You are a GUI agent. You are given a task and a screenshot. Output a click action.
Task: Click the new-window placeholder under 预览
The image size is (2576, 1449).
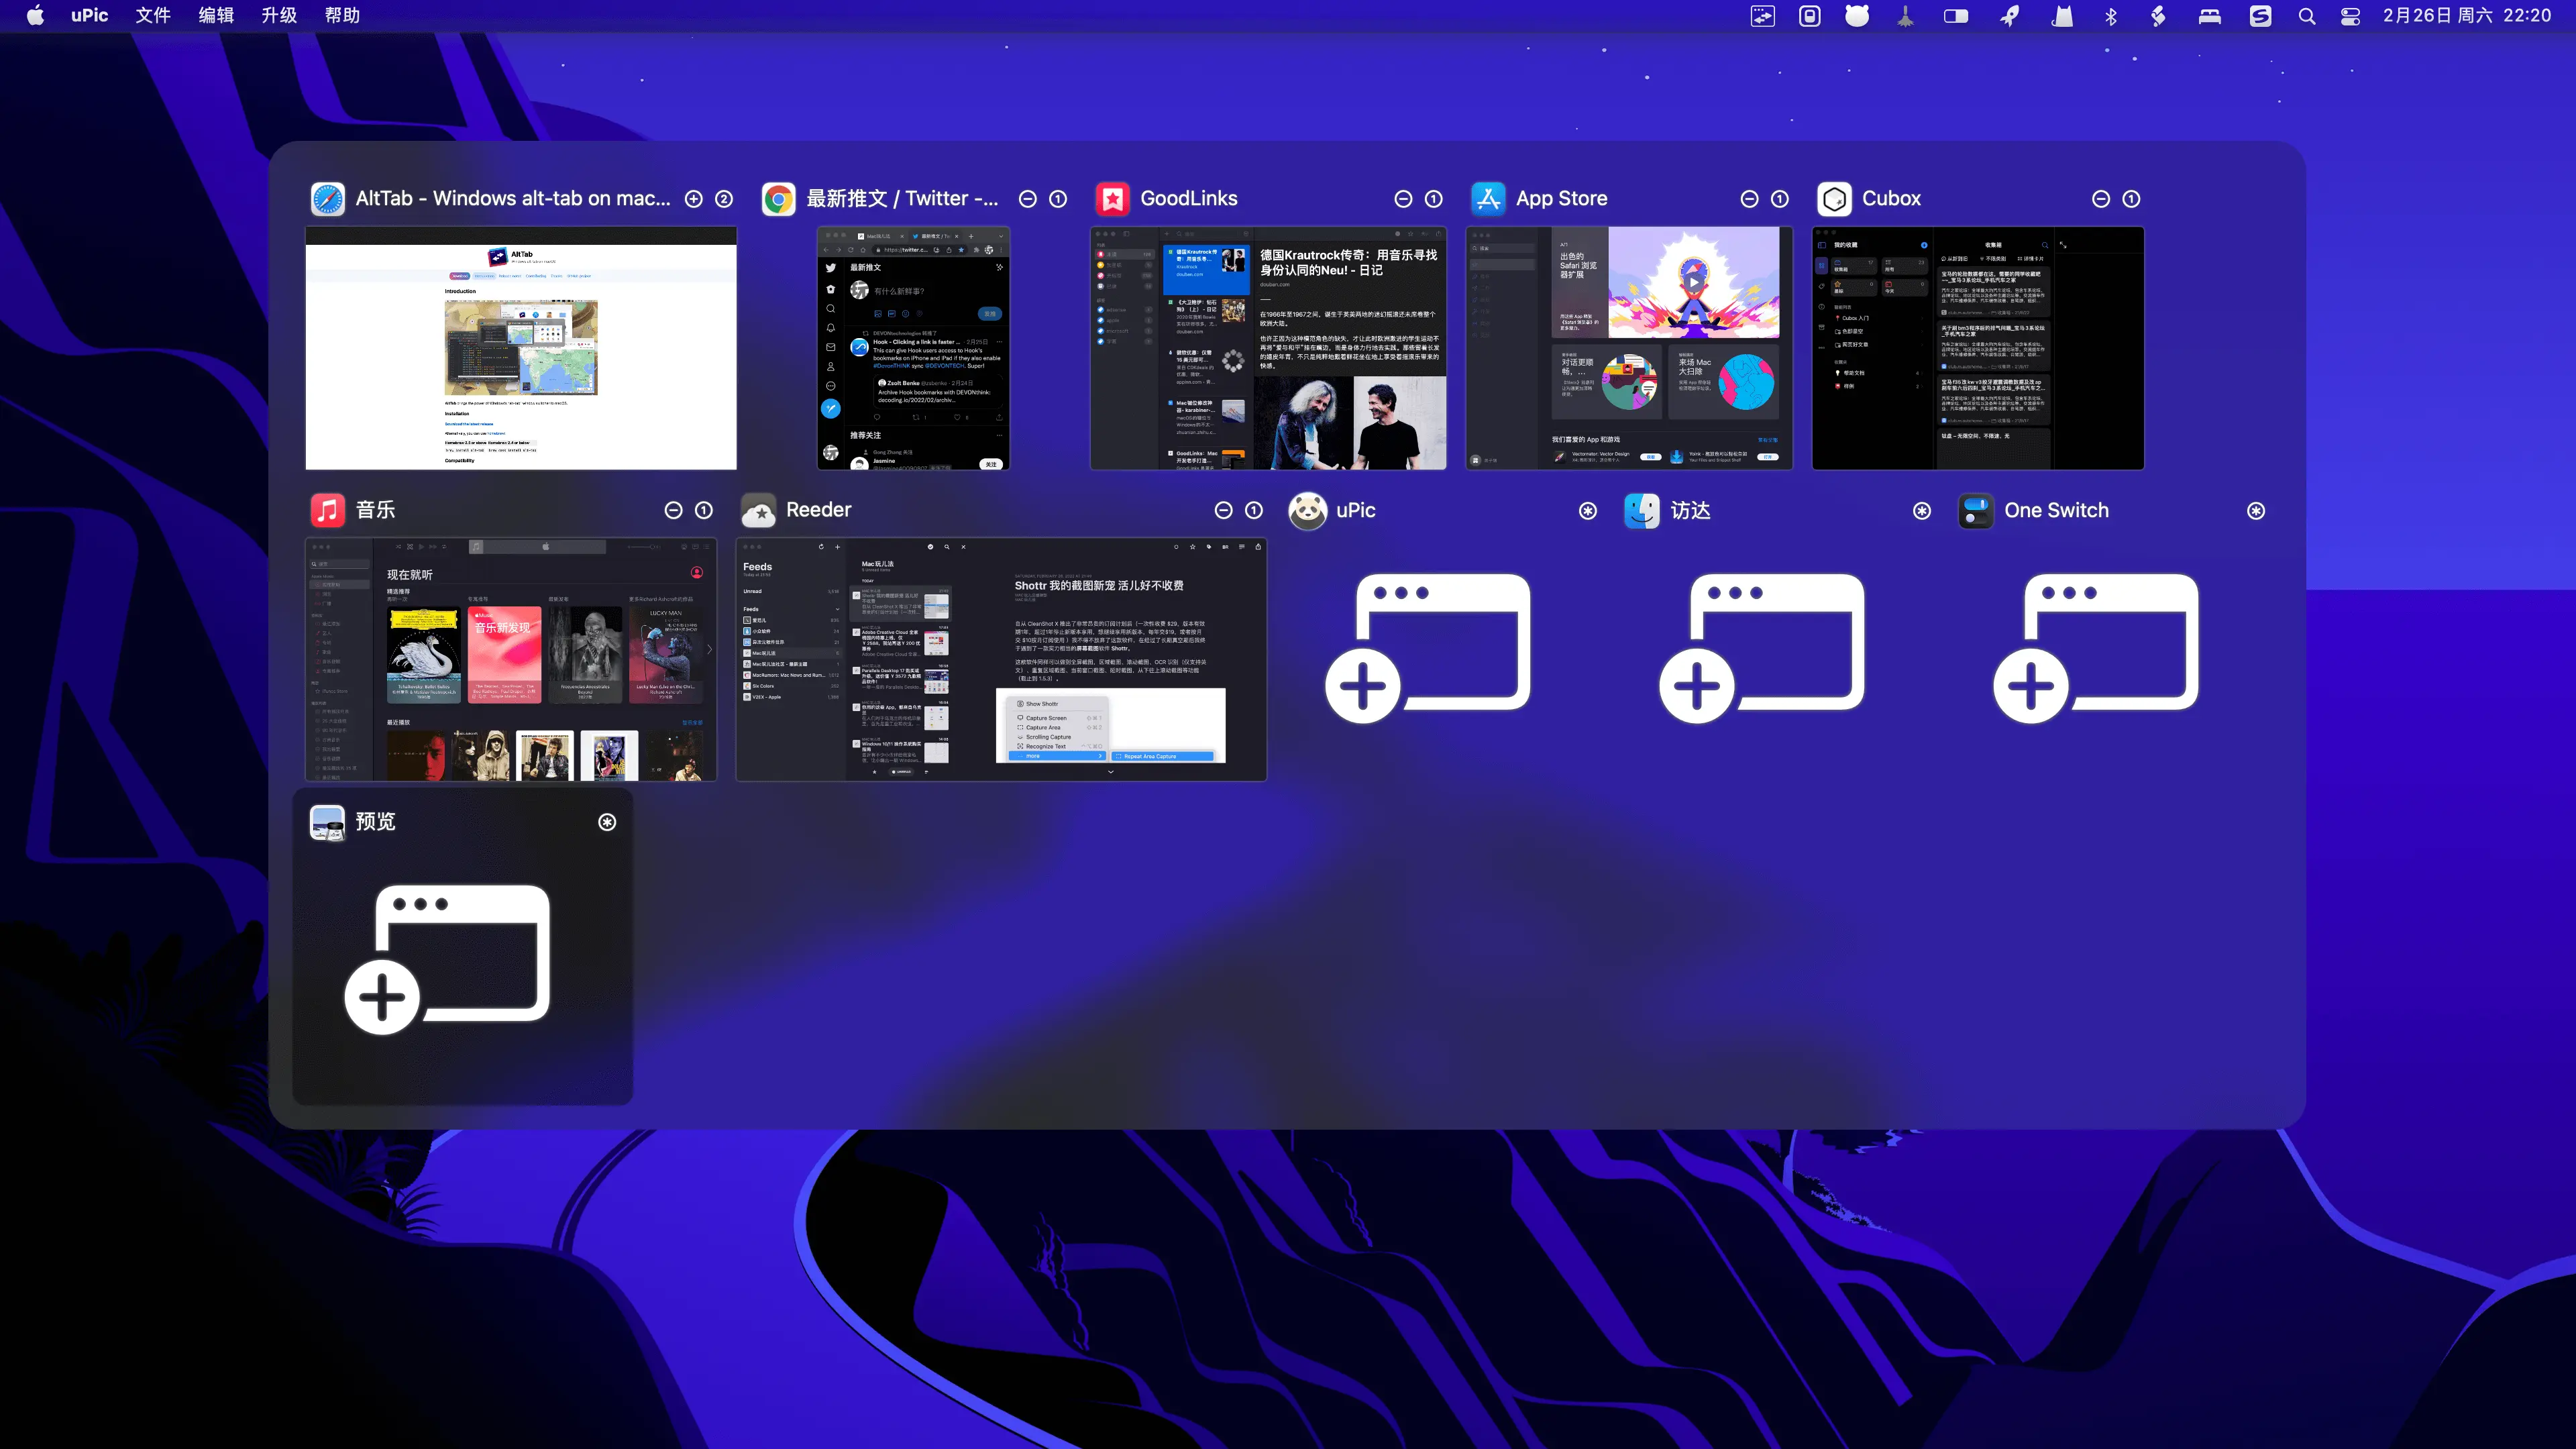(447, 959)
